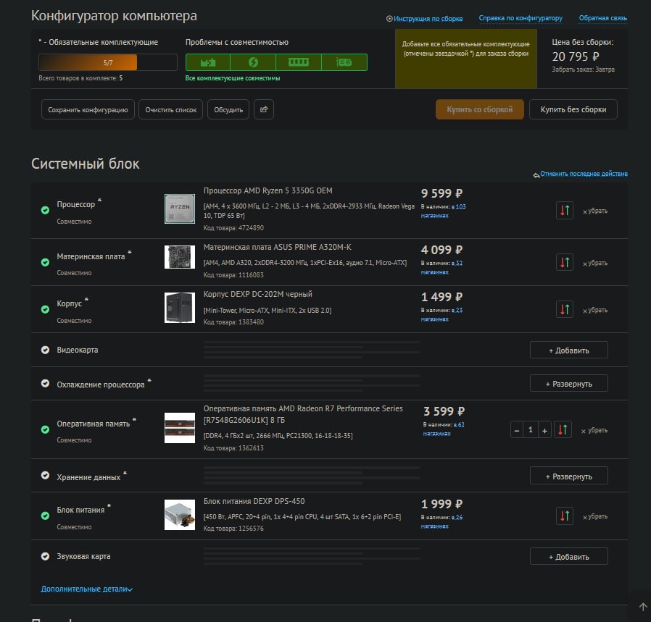Screen dimensions: 651x622
Task: Click replace arrows icon for Ryzen processor
Action: (565, 210)
